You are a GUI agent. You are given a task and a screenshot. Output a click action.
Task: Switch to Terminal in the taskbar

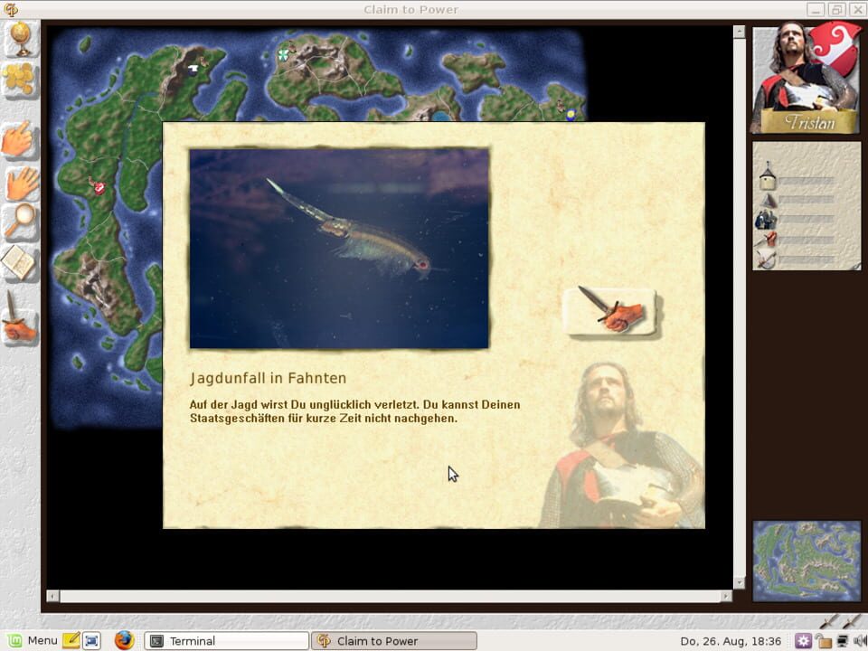click(x=226, y=640)
